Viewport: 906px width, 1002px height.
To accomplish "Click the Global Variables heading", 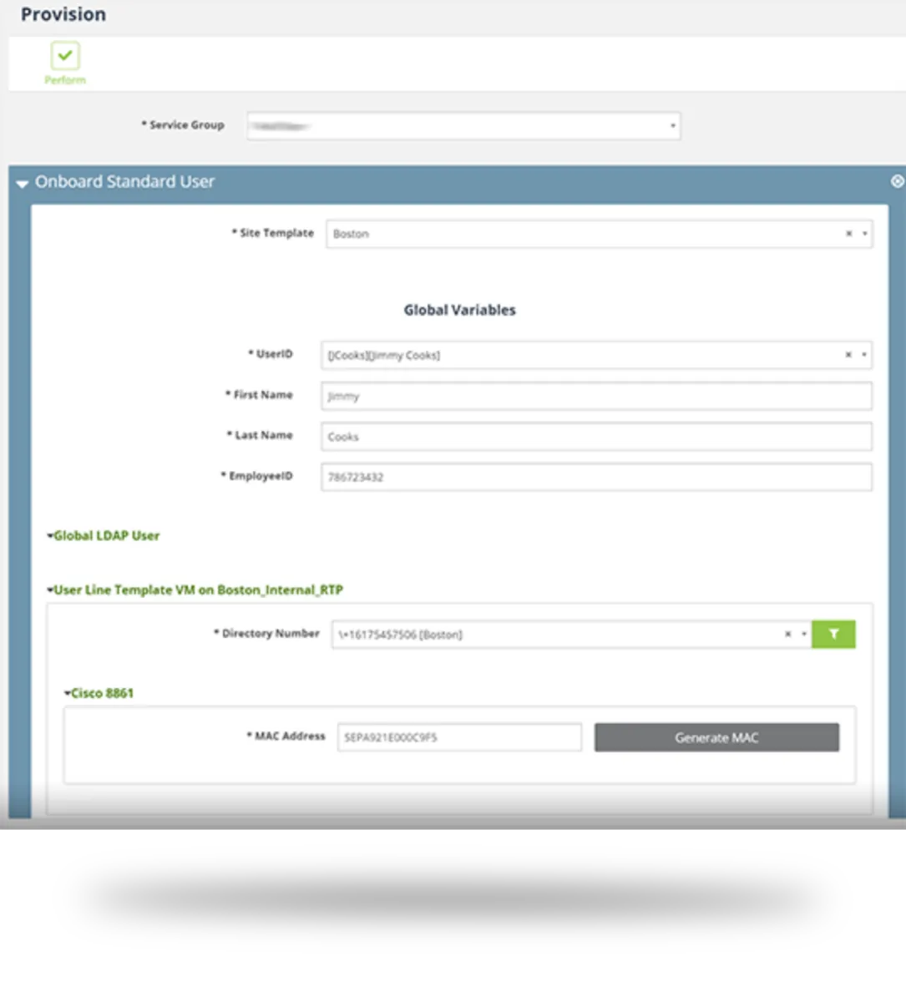I will pos(460,310).
